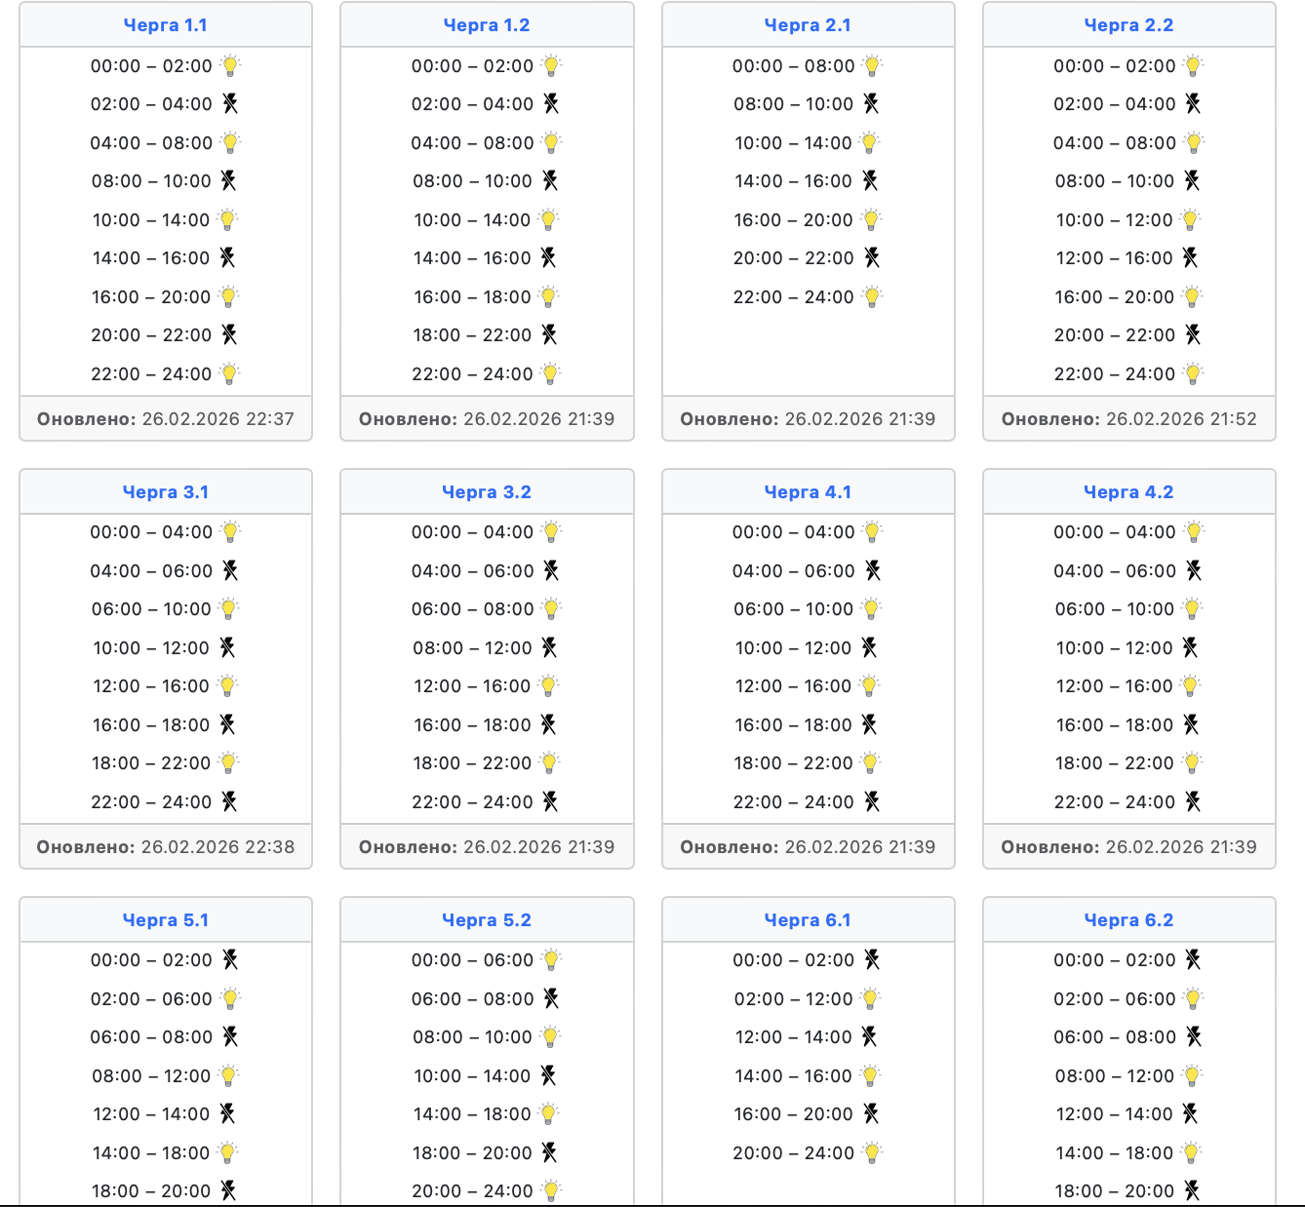This screenshot has width=1305, height=1207.
Task: Select lightbulb icon beside 00:00 – 06:00 in Черга 5.2
Action: coord(551,960)
